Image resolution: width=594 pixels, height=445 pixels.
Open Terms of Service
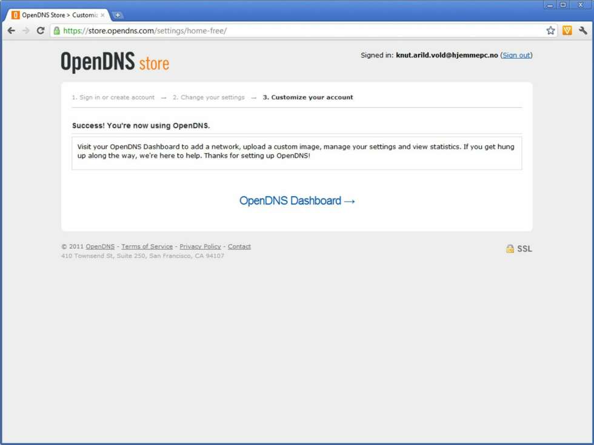click(147, 246)
